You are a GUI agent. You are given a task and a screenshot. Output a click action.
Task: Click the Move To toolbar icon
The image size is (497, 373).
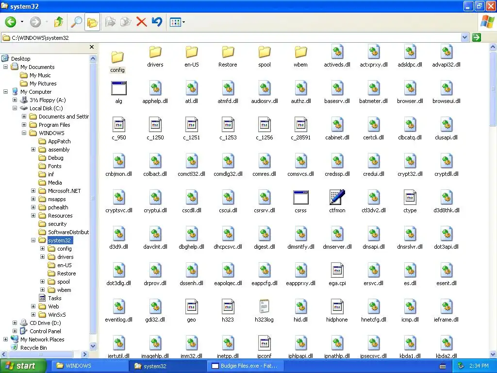point(110,22)
